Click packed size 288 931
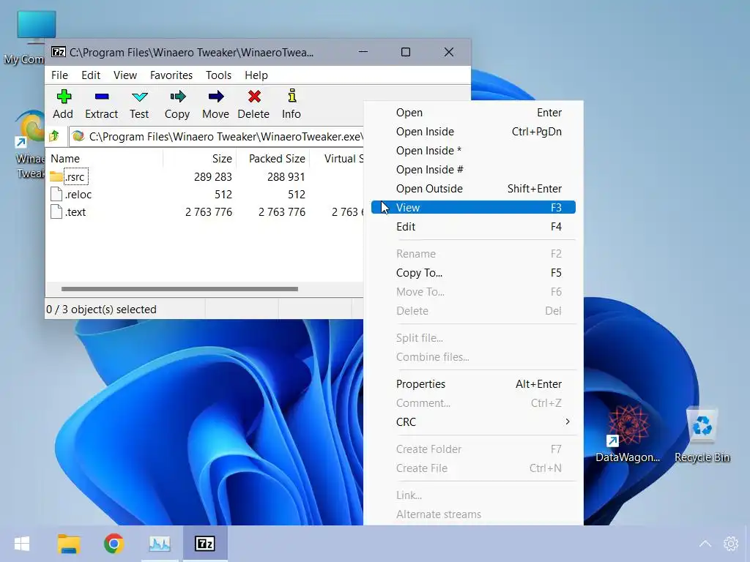The height and width of the screenshot is (562, 750). (286, 177)
